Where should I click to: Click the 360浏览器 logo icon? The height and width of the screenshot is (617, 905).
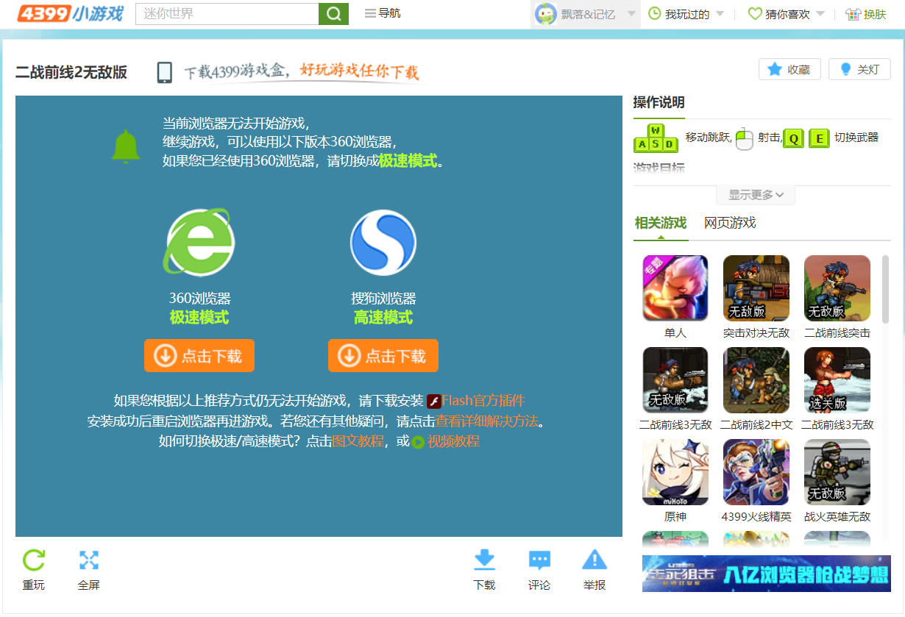(199, 242)
